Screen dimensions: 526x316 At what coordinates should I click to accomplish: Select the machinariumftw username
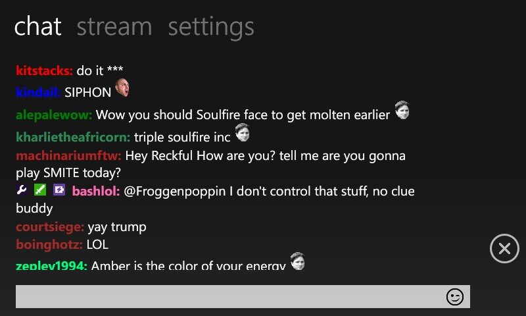68,155
